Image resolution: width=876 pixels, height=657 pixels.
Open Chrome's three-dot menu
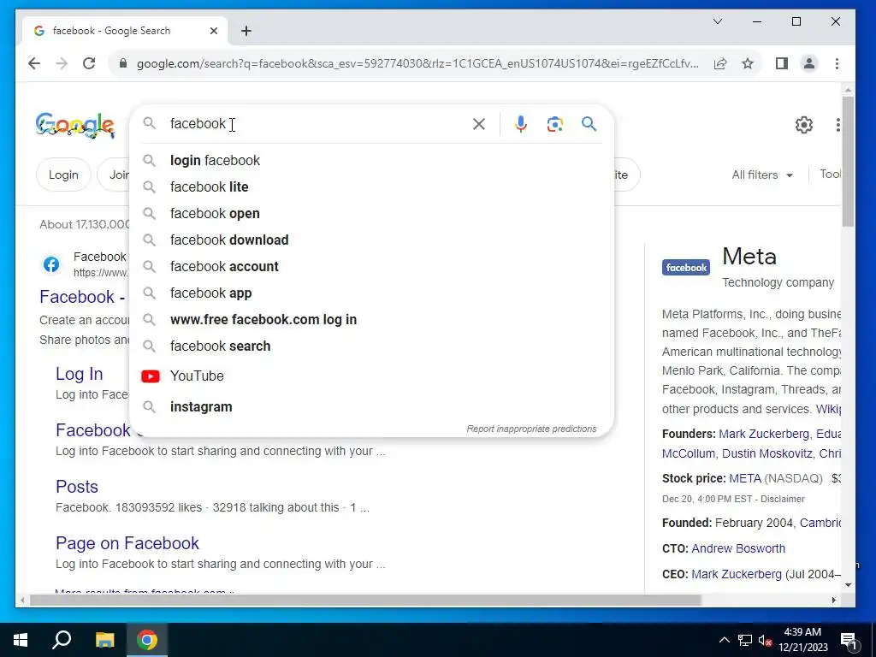pyautogui.click(x=837, y=63)
